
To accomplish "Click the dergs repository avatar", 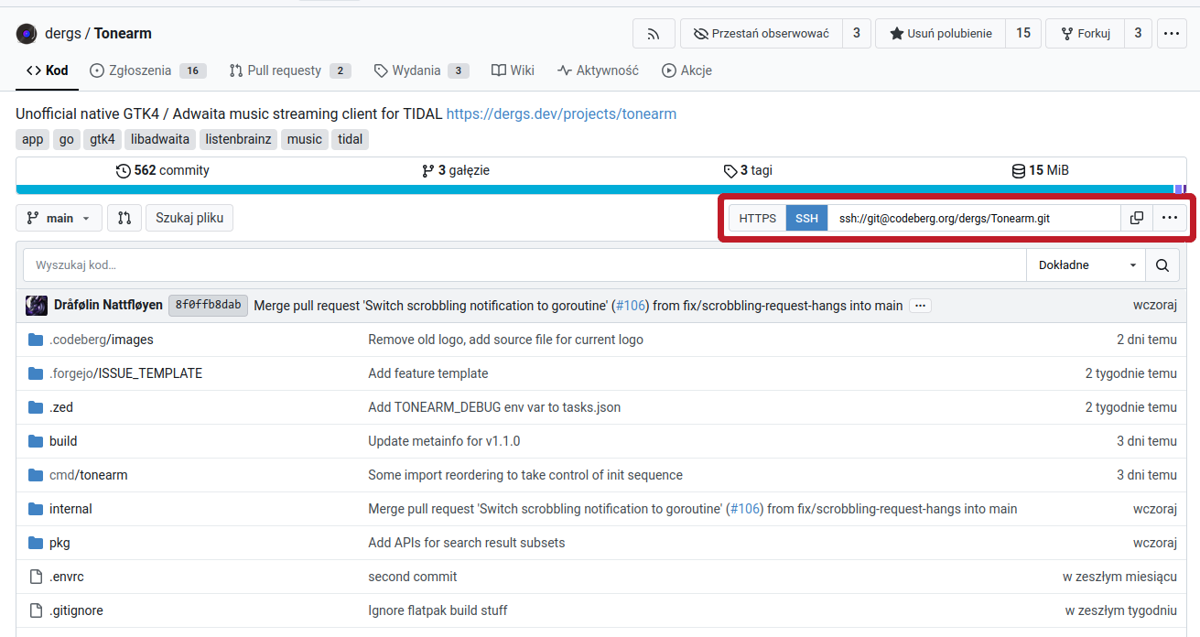I will tap(27, 34).
